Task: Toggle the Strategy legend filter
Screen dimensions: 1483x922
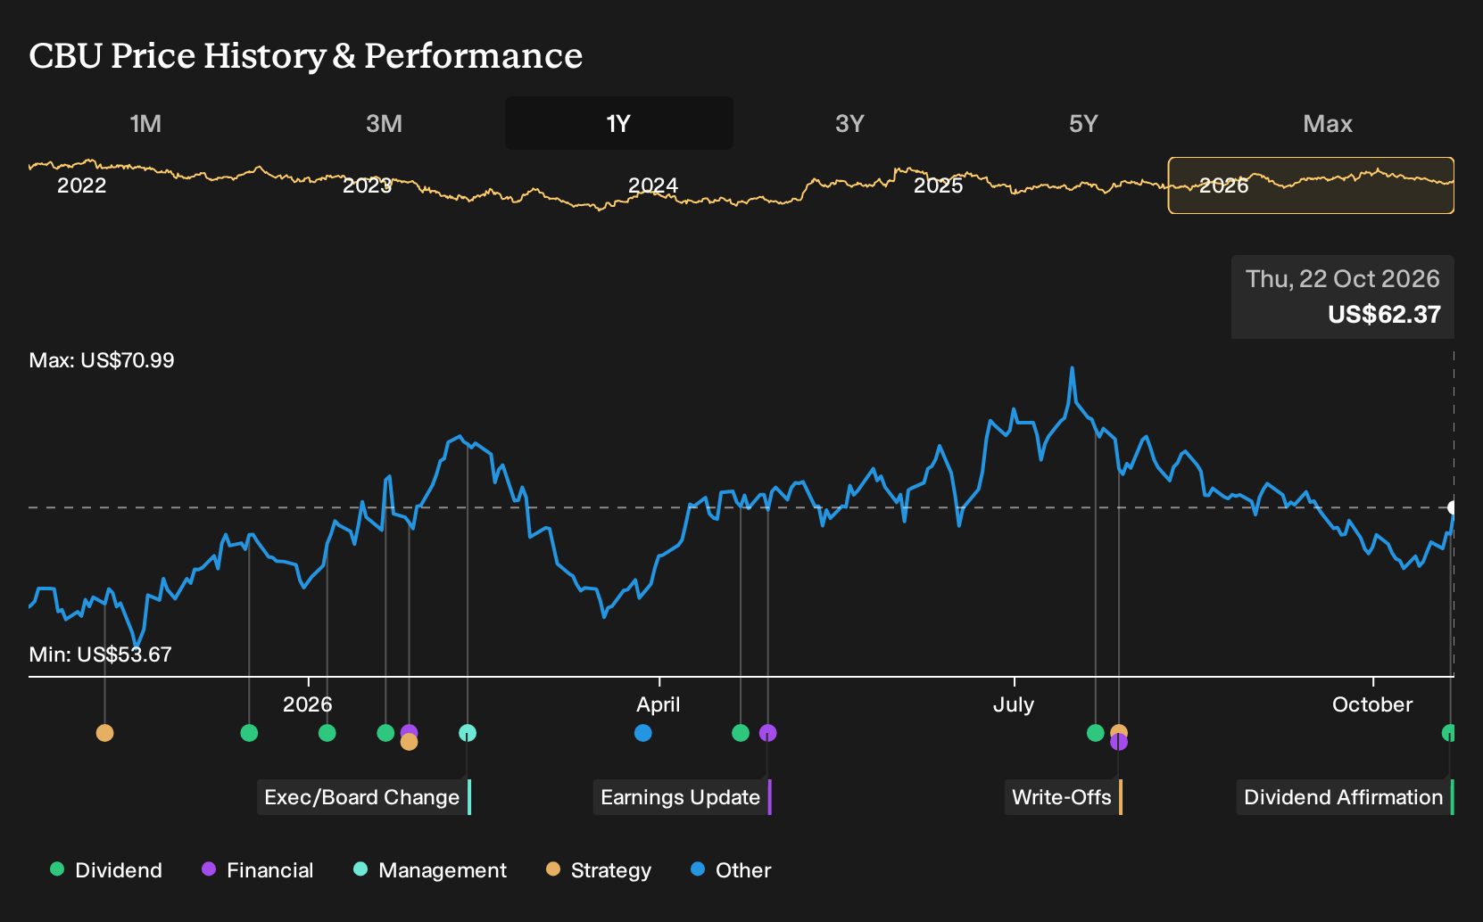Action: point(599,870)
